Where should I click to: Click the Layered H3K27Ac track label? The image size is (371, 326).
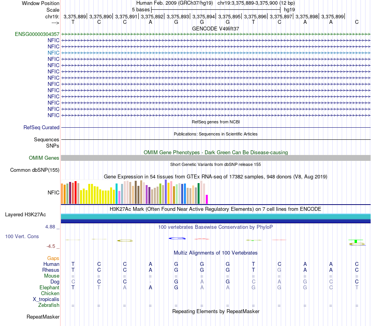pyautogui.click(x=25, y=215)
